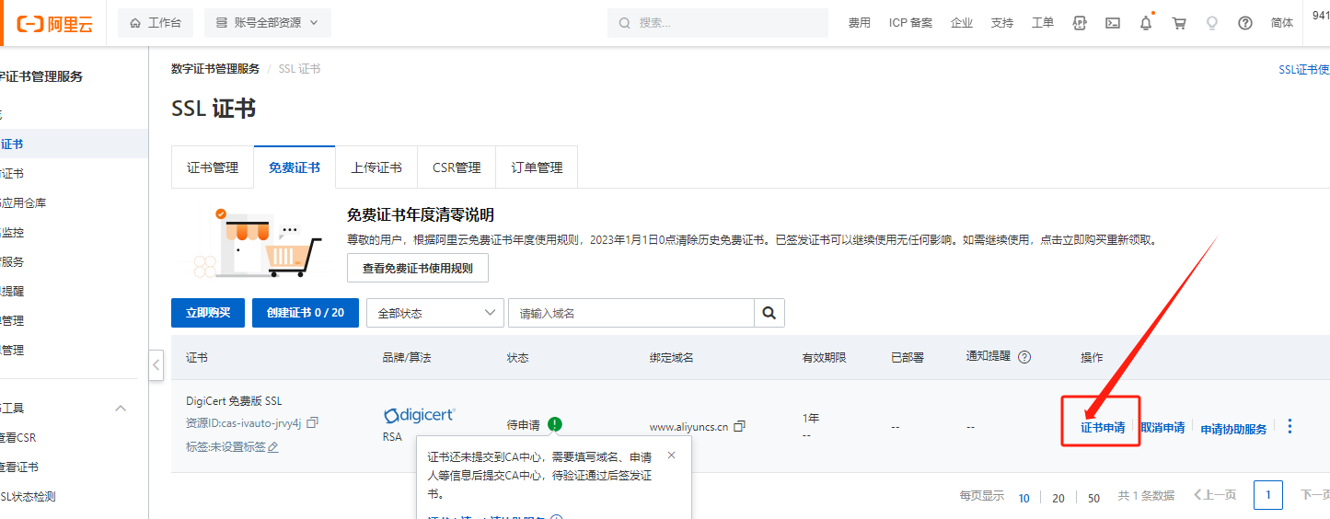Open the 全部状态 status filter dropdown
Screen dimensions: 1330x519
(x=435, y=313)
